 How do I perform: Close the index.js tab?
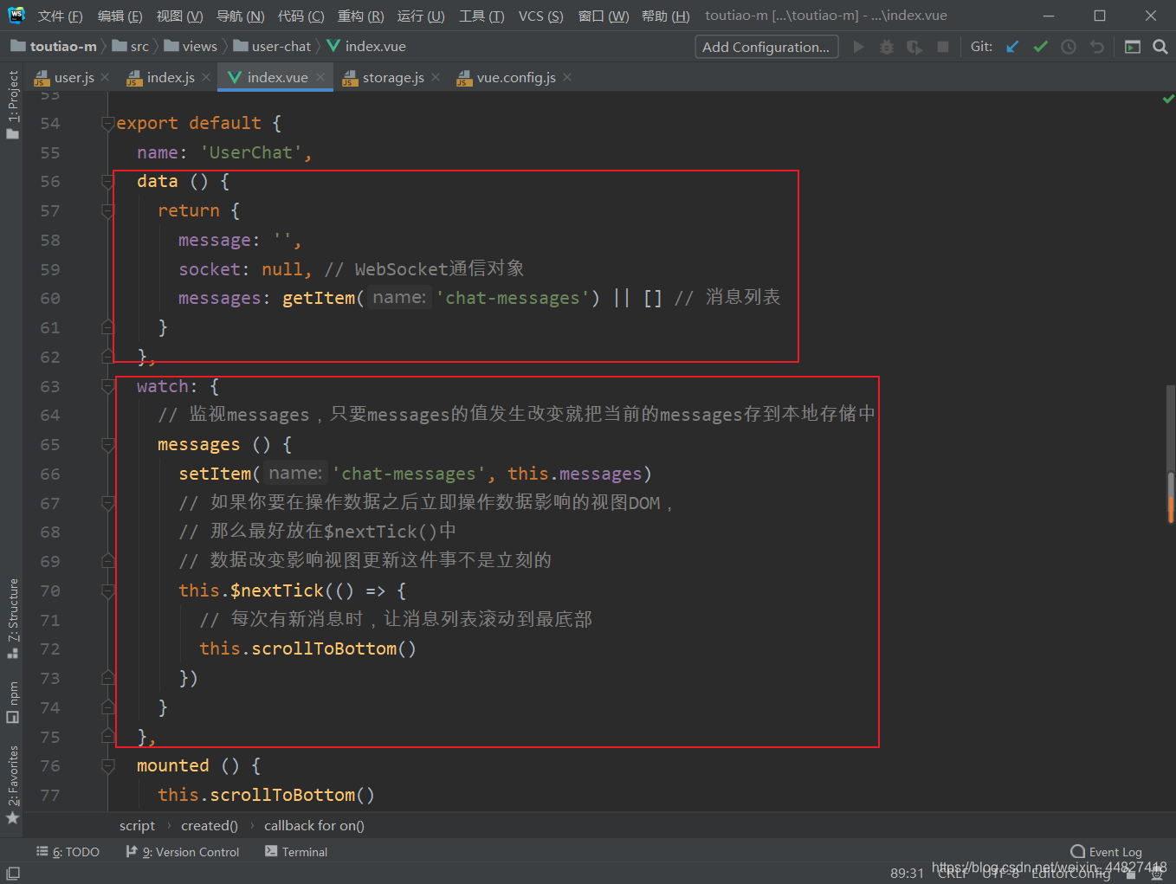[206, 77]
